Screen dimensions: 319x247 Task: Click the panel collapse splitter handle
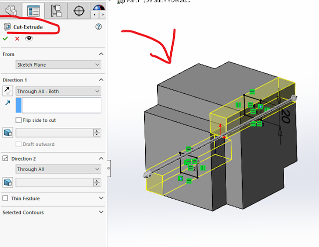click(x=109, y=168)
